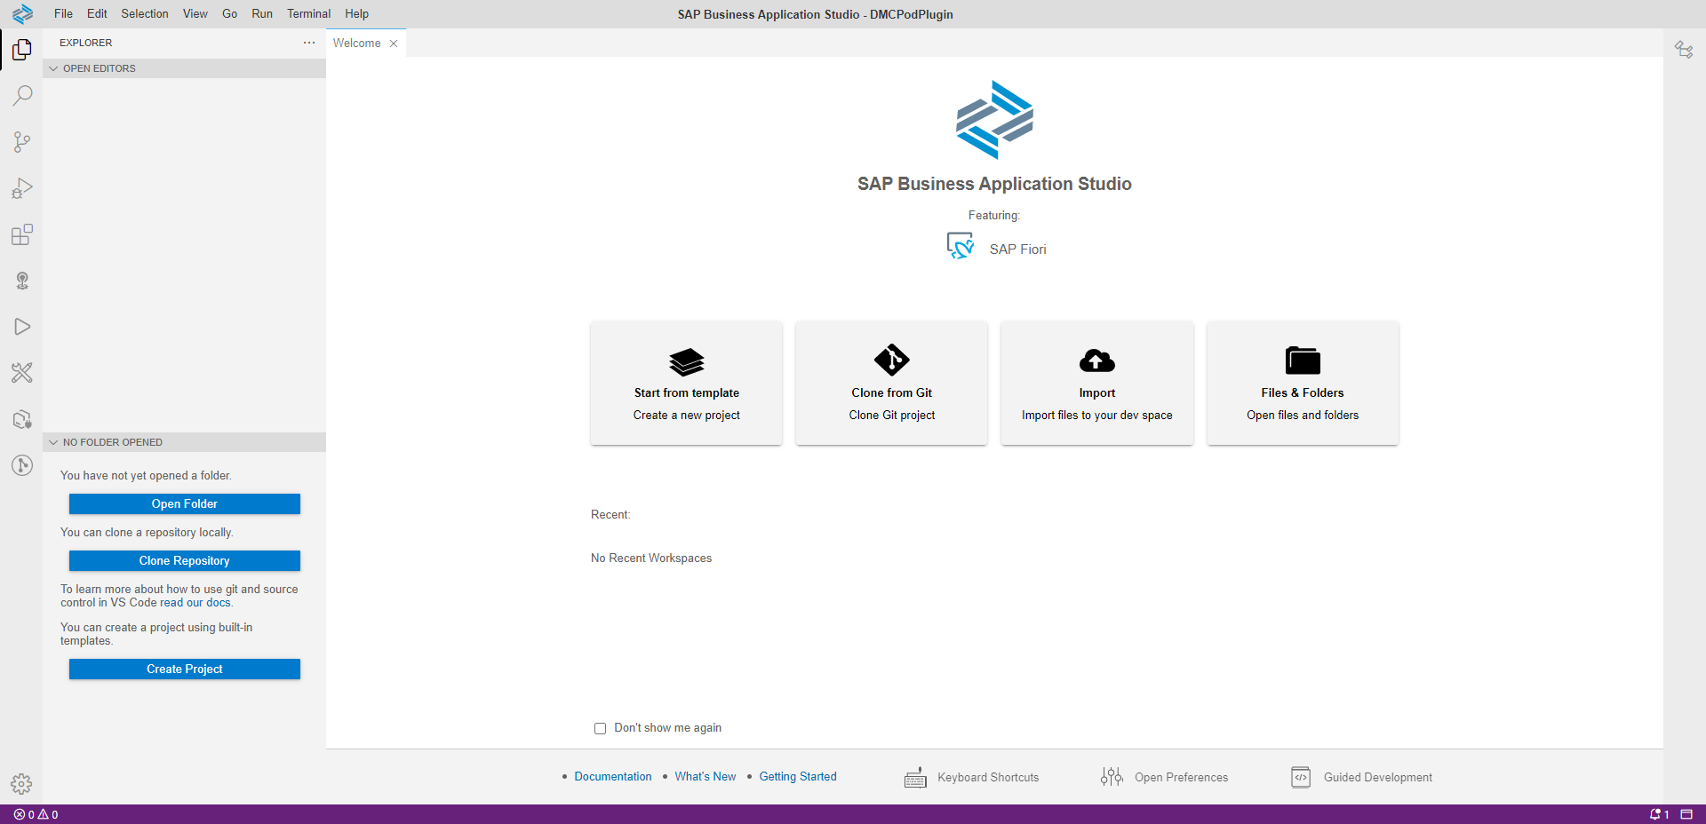Open the Source Control view icon

coord(22,142)
